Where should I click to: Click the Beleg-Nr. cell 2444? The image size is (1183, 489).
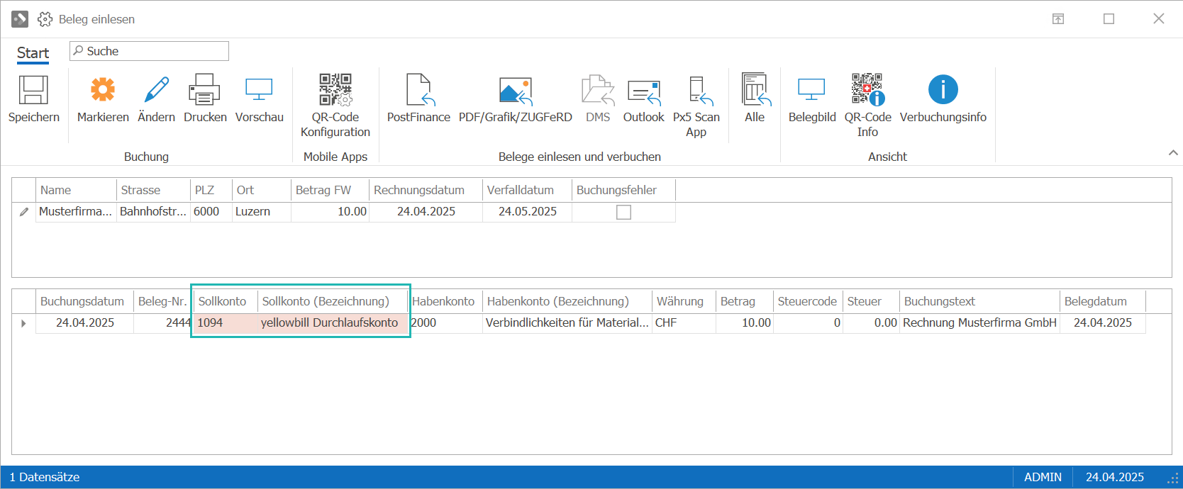(162, 323)
